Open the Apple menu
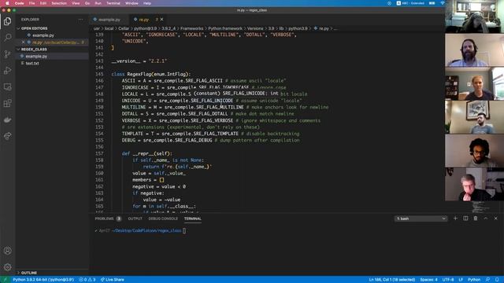The width and height of the screenshot is (504, 283). pos(7,3)
